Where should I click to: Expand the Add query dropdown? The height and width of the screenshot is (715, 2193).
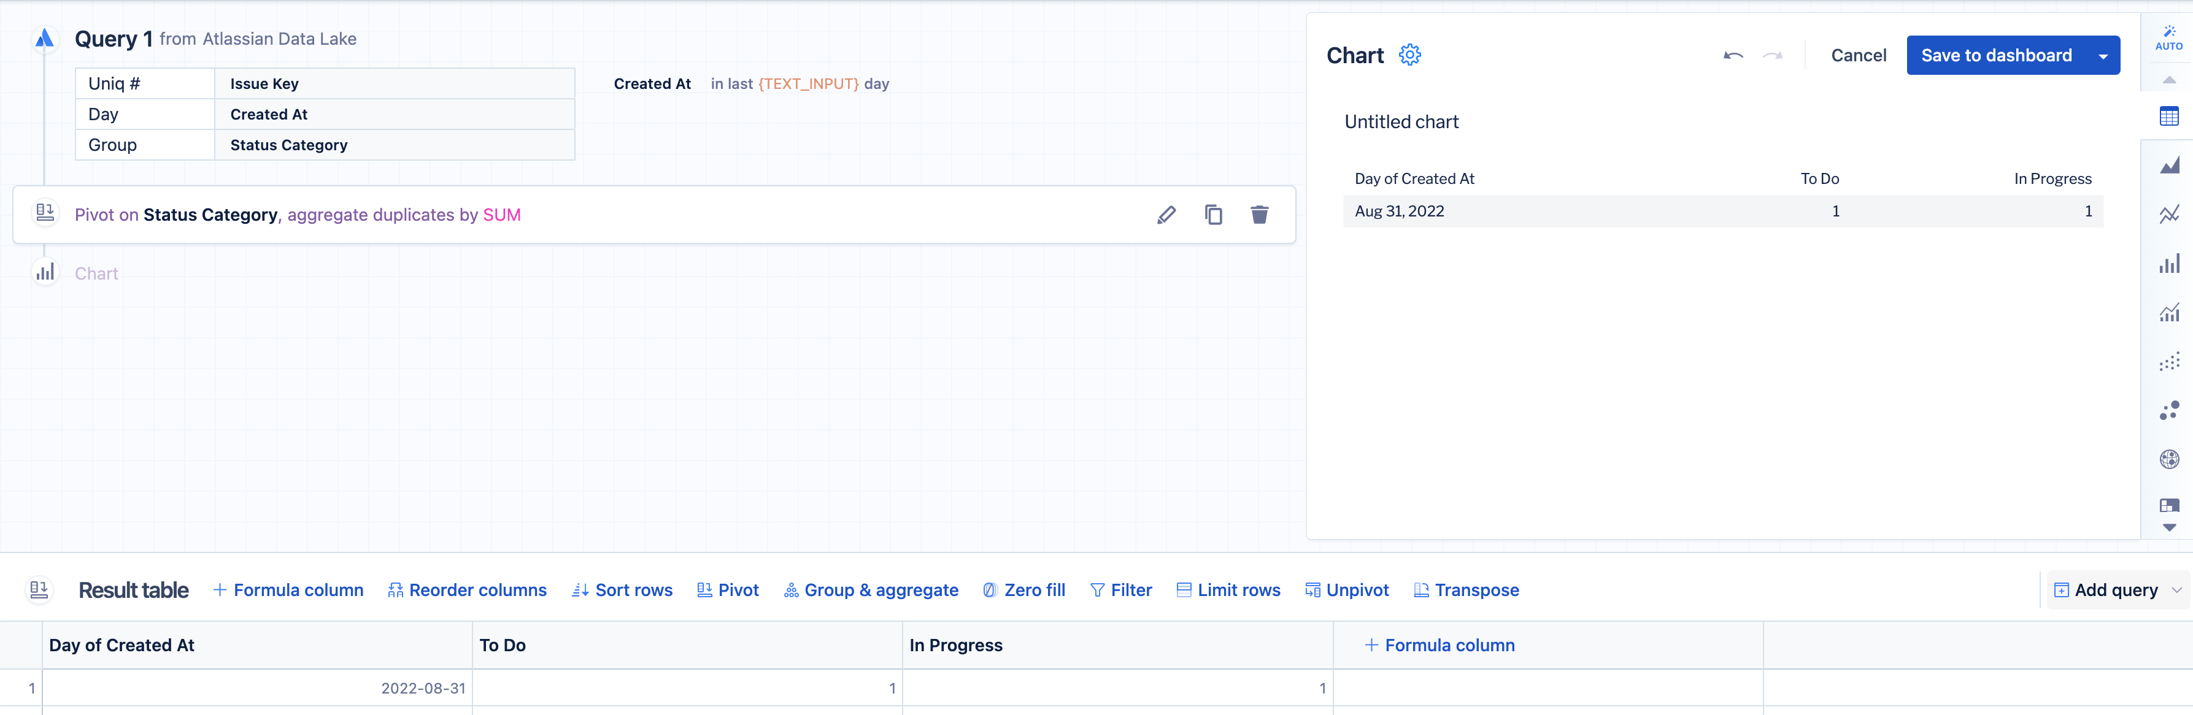(2176, 590)
